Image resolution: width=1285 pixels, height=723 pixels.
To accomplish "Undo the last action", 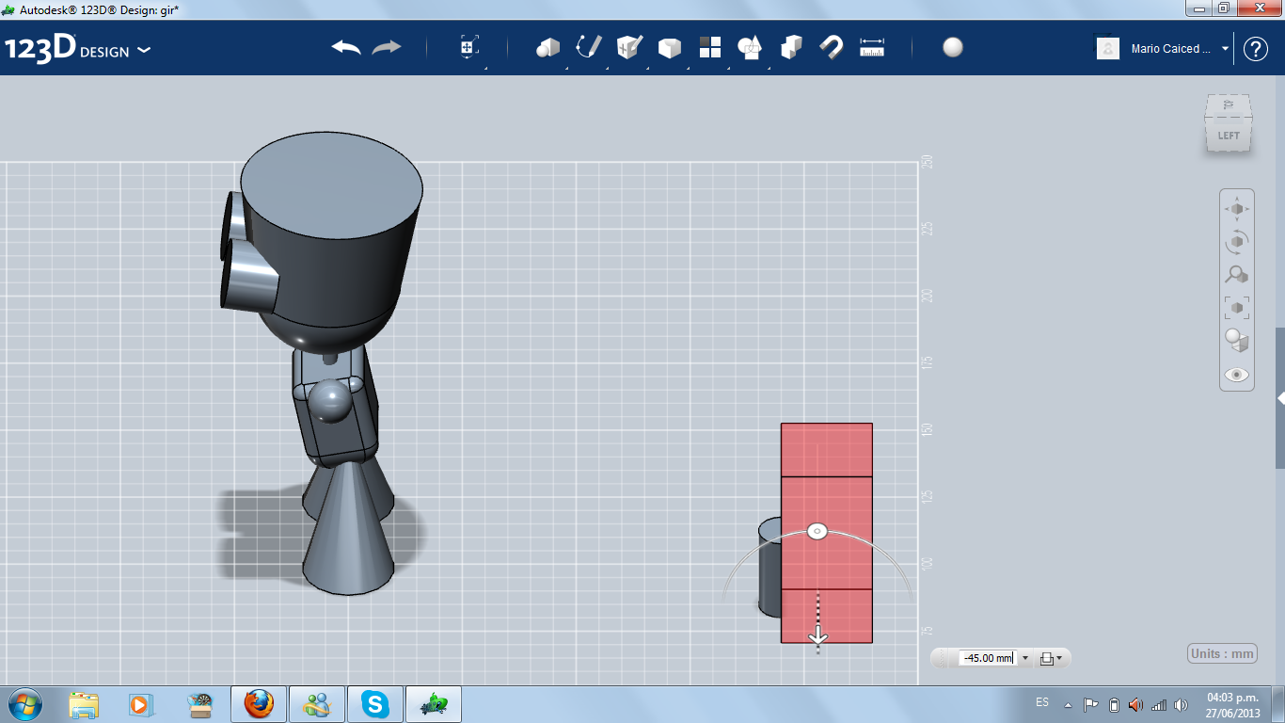I will pos(346,47).
